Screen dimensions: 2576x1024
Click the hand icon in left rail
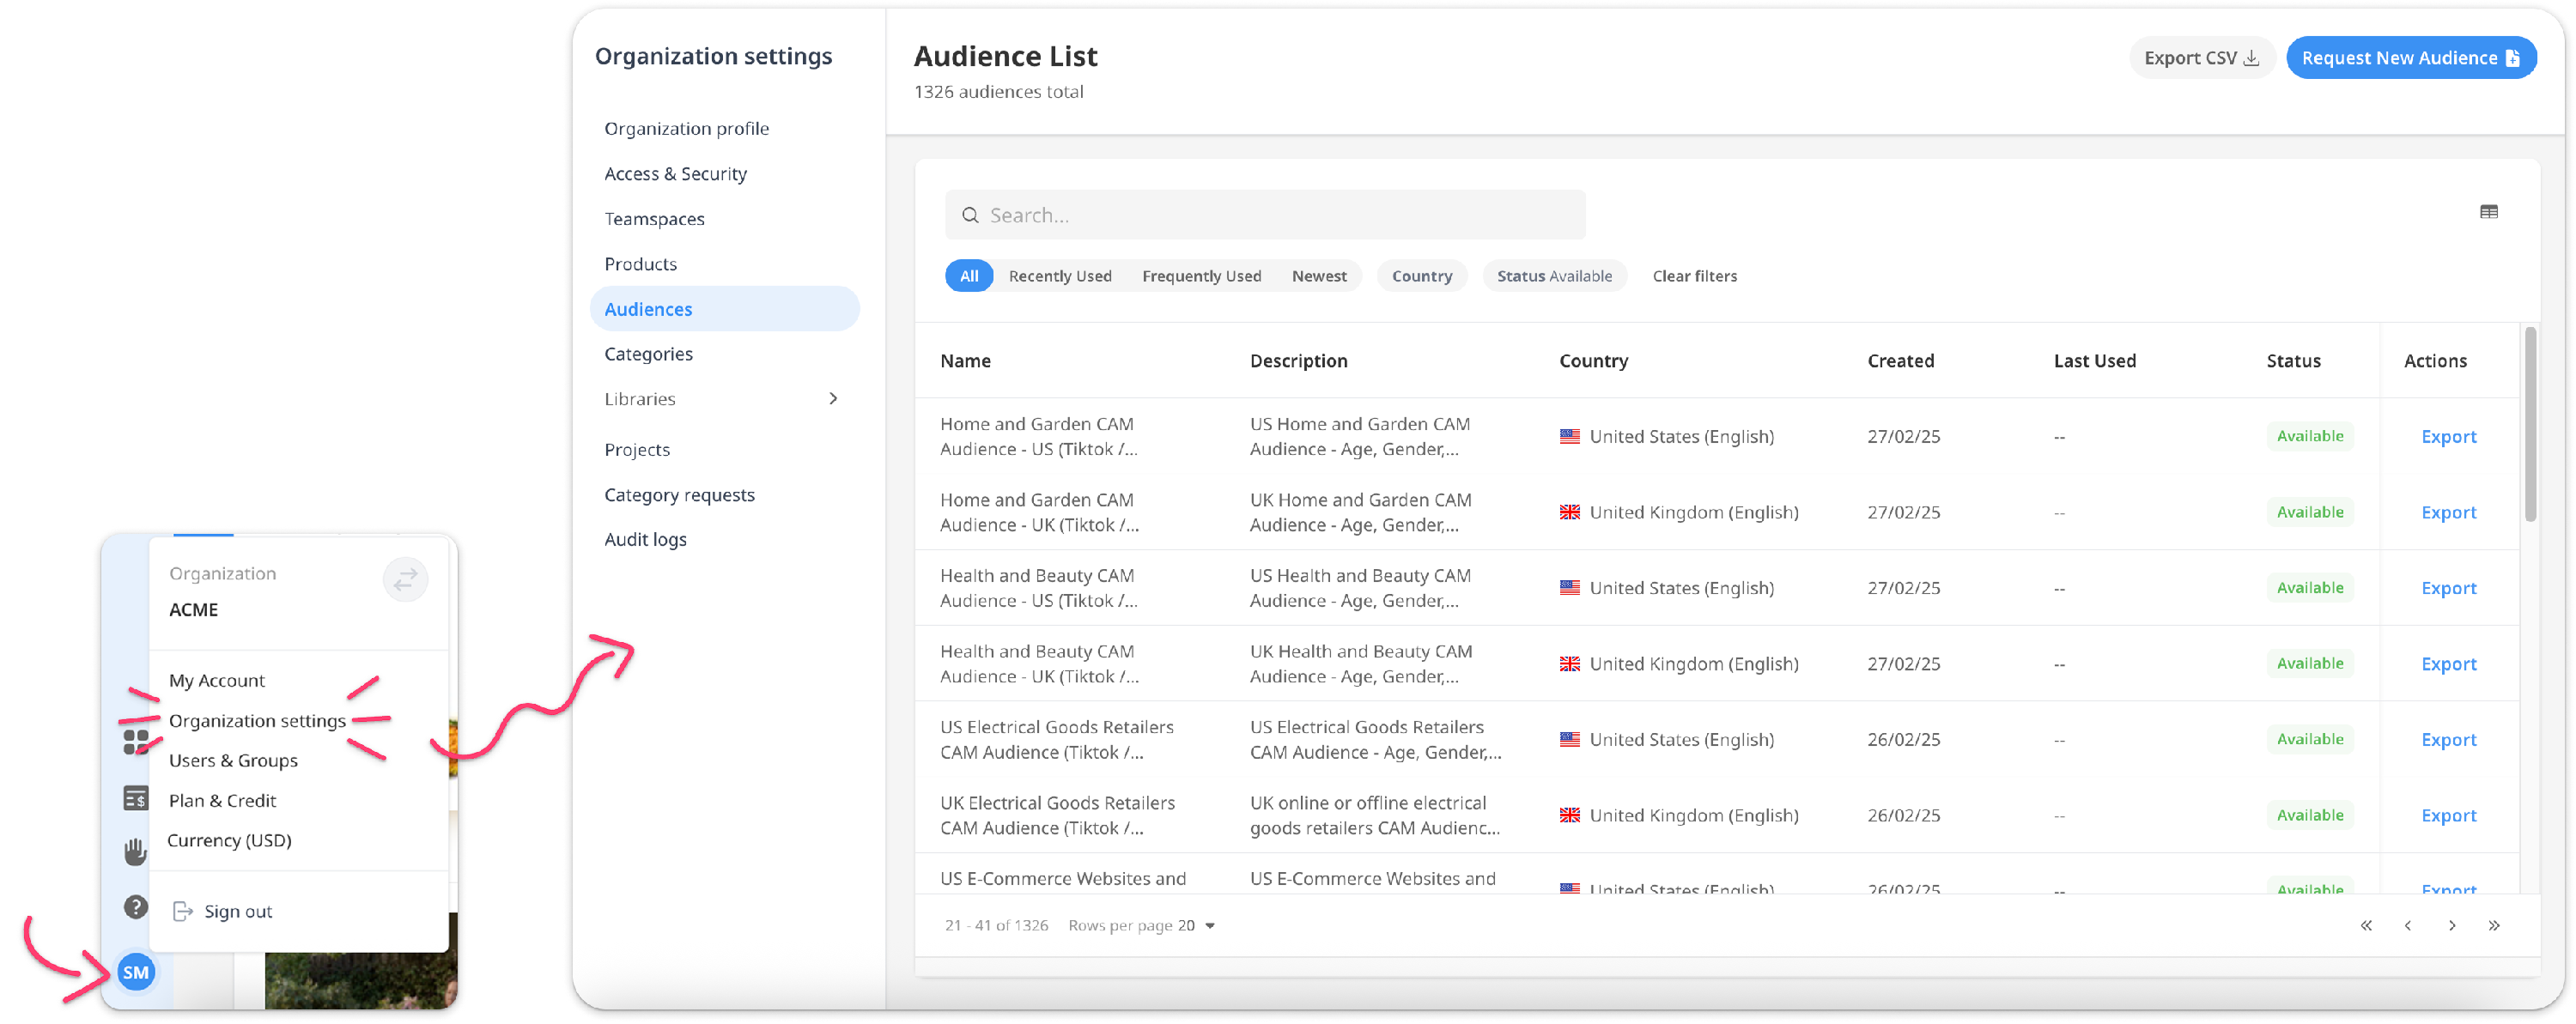(135, 852)
